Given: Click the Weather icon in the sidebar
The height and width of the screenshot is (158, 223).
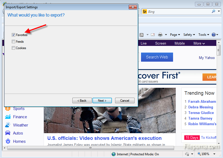Looking at the screenshot, I should pyautogui.click(x=8, y=125).
